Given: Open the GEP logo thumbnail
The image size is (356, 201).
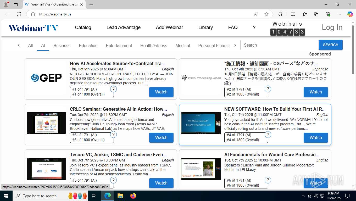Looking at the screenshot, I should 47,78.
